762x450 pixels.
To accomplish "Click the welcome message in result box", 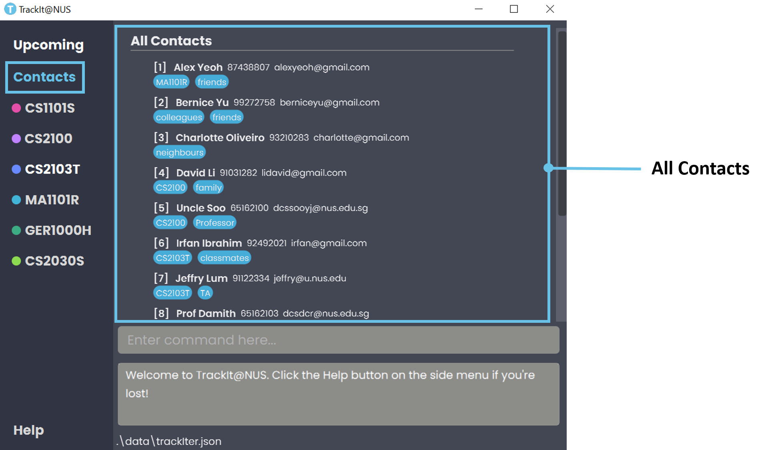I will [330, 384].
